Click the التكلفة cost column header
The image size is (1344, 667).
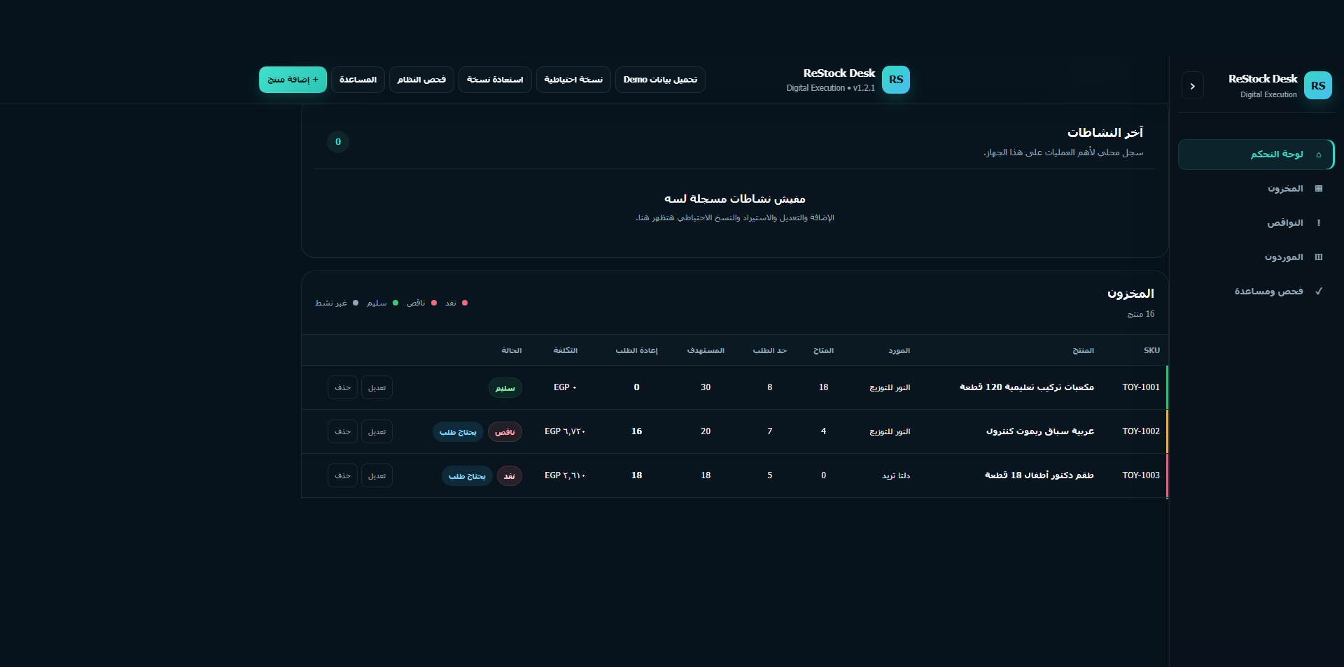point(565,350)
